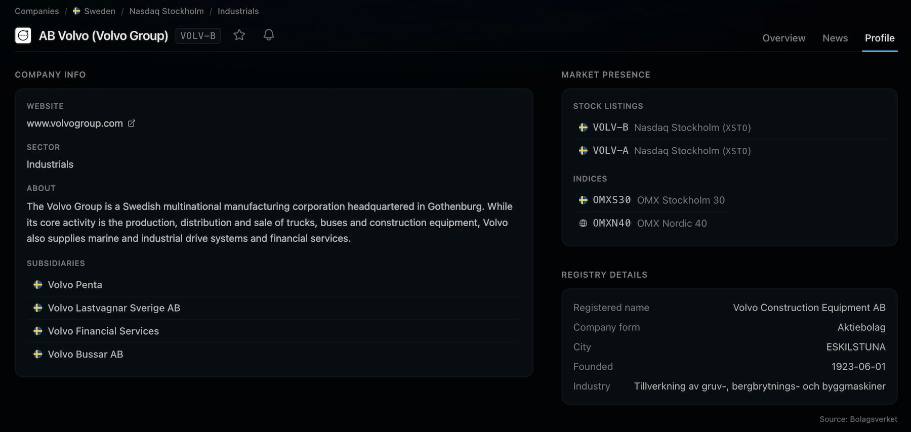Click flag icon beside Volvo Financial Services

click(37, 331)
